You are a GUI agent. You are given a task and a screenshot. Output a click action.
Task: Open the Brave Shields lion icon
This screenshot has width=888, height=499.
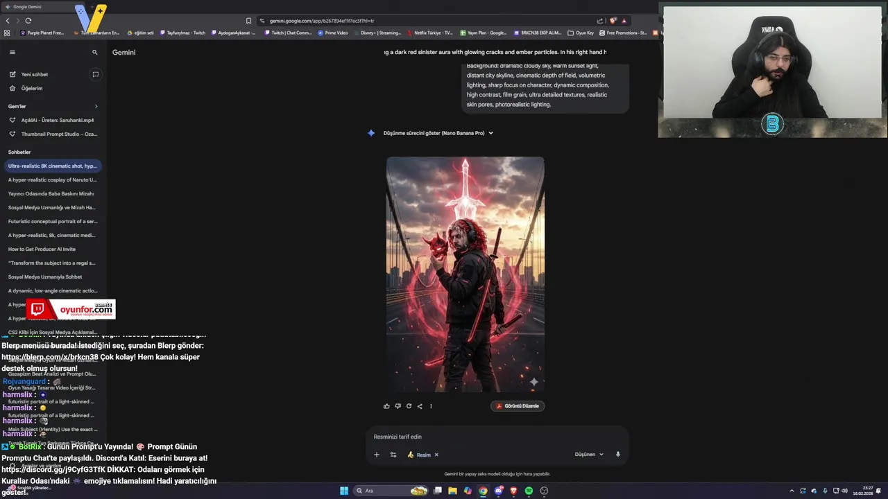click(613, 21)
